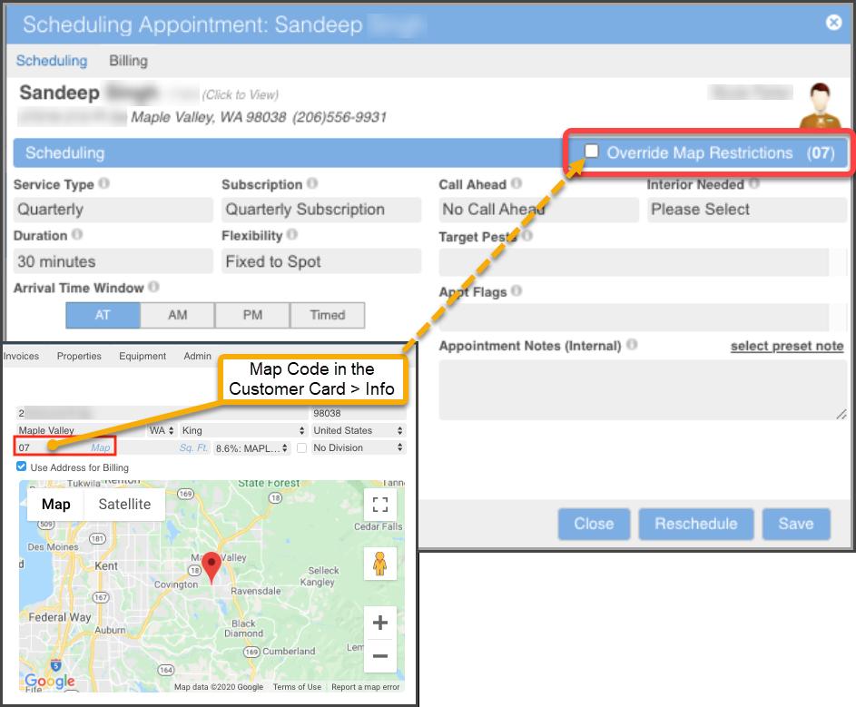This screenshot has height=707, width=856.
Task: Click the Appointment Notes text area
Action: point(642,390)
